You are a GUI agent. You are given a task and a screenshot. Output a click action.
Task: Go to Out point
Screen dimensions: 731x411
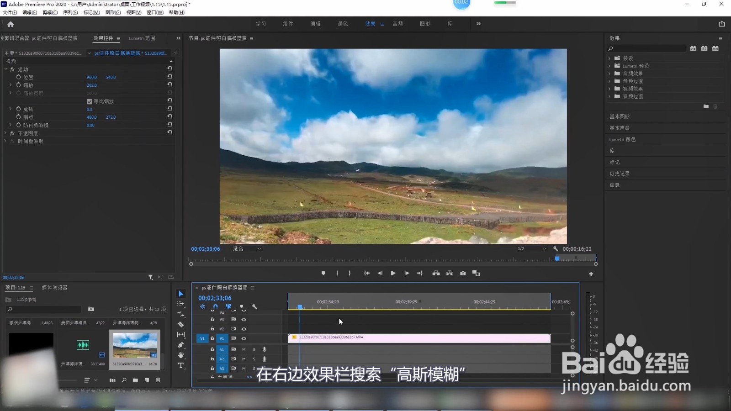[x=420, y=273]
